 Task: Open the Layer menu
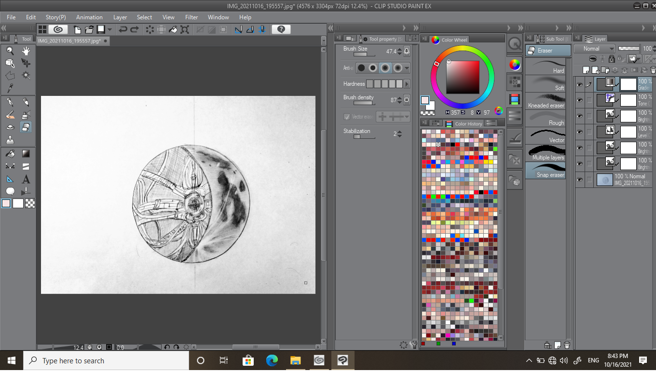pyautogui.click(x=120, y=17)
